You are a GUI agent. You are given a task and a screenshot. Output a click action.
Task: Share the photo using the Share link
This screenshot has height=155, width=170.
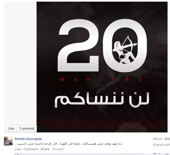(x=45, y=149)
